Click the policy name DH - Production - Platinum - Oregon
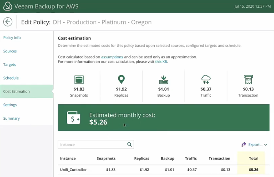 tap(102, 22)
